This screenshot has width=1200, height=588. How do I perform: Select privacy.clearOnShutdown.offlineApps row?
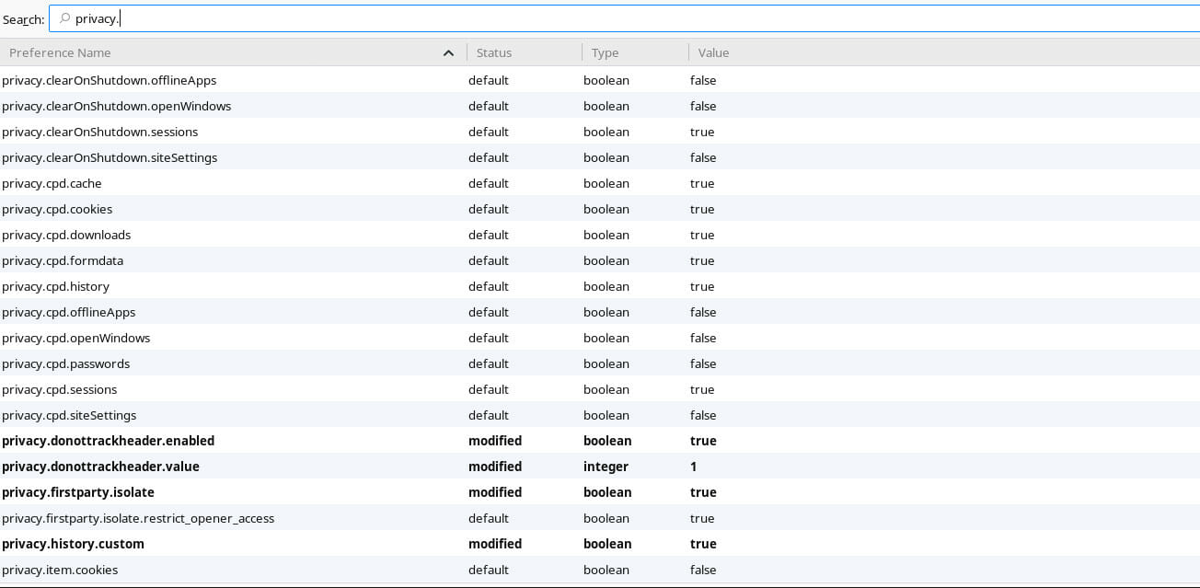pyautogui.click(x=600, y=80)
